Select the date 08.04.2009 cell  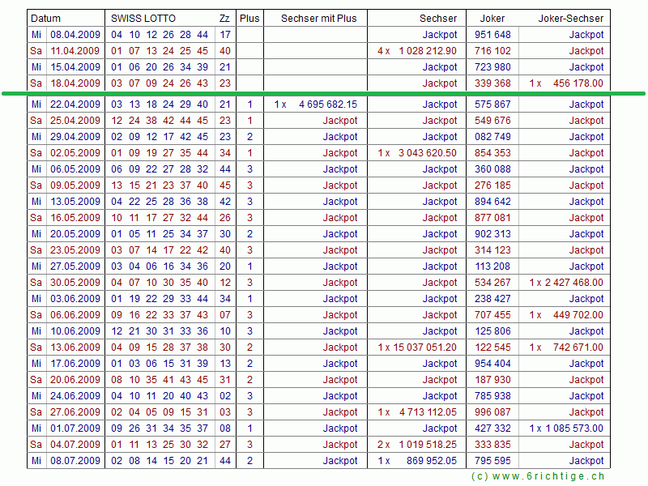pyautogui.click(x=75, y=35)
